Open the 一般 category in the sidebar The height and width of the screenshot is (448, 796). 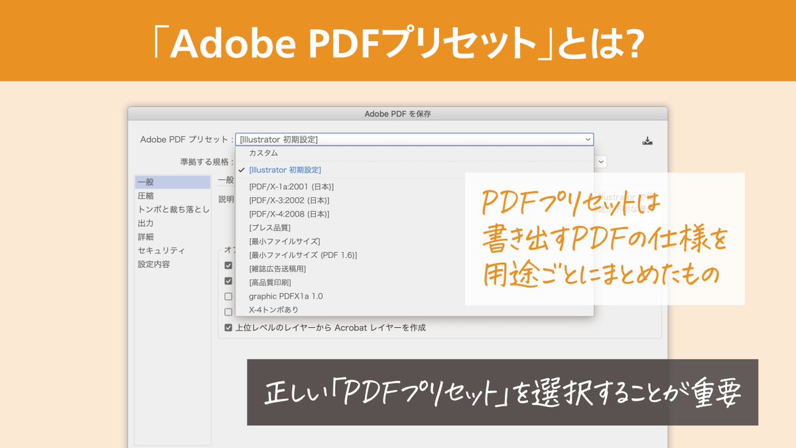coord(172,182)
